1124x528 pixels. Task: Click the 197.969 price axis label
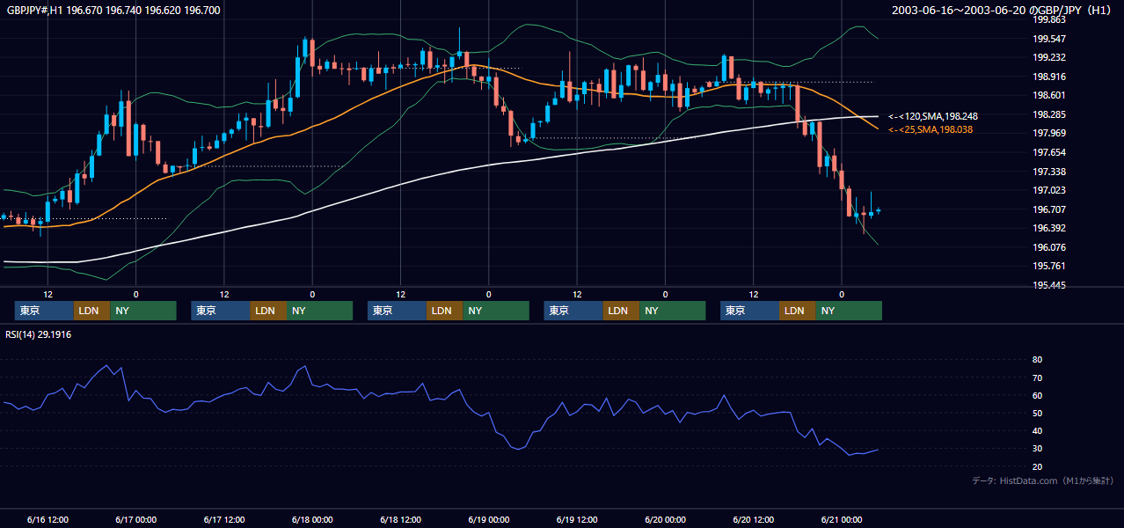1049,134
